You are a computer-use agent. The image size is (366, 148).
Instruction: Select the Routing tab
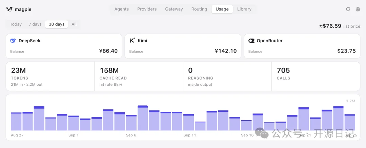[x=199, y=9]
